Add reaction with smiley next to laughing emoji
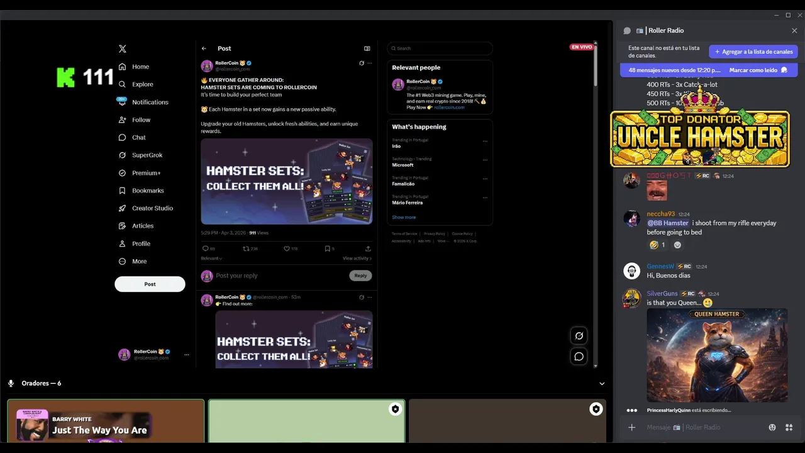805x453 pixels. point(677,245)
